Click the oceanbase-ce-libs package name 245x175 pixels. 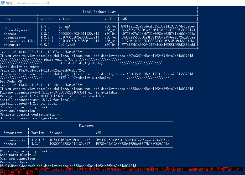19,41
